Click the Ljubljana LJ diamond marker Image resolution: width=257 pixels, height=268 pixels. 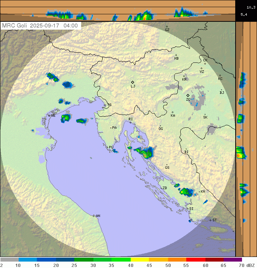132,82
